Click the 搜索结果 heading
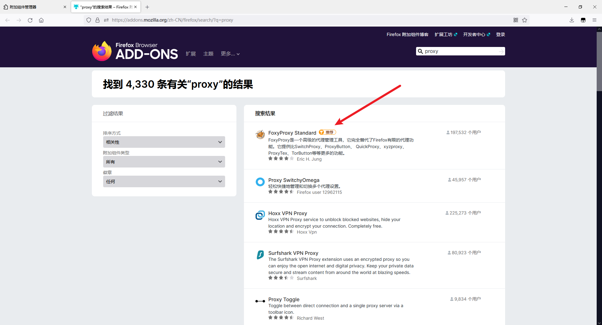The height and width of the screenshot is (325, 602). (x=265, y=113)
